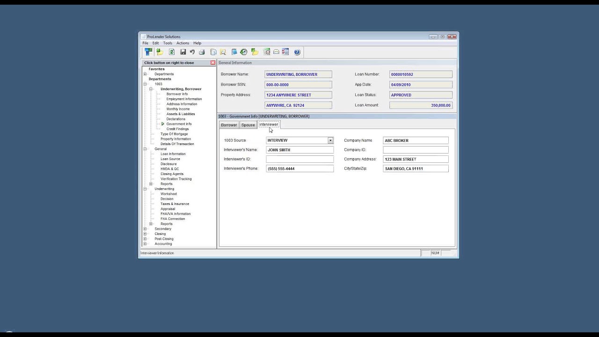This screenshot has width=599, height=337.
Task: Click the floppy disk save icon
Action: tap(183, 52)
